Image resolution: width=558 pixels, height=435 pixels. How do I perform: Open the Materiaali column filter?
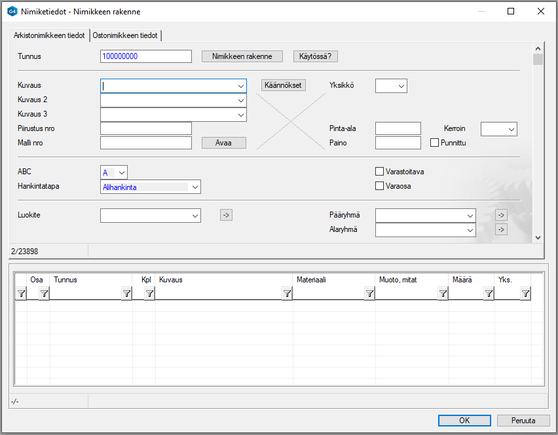coord(369,294)
